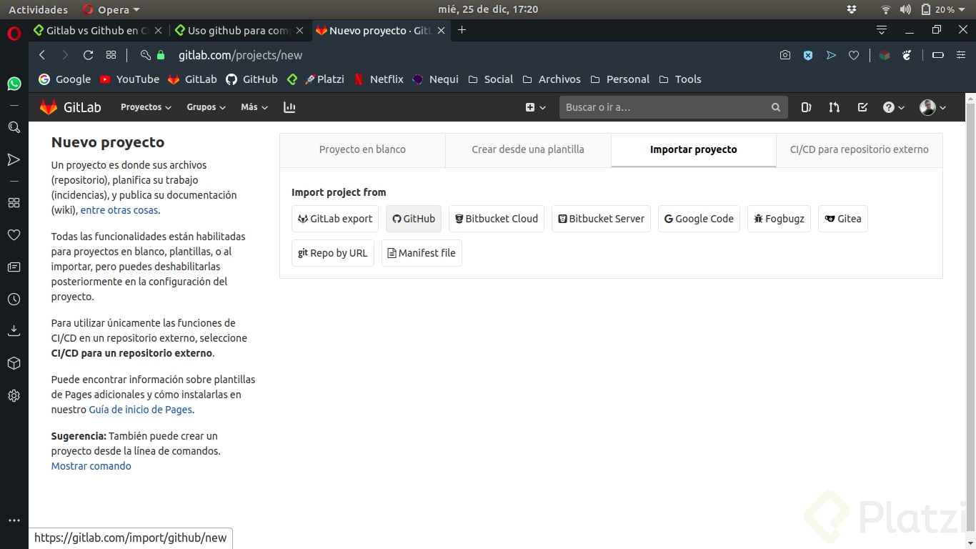The height and width of the screenshot is (549, 976).
Task: Open the GitLab new item plus dropdown
Action: [x=535, y=107]
